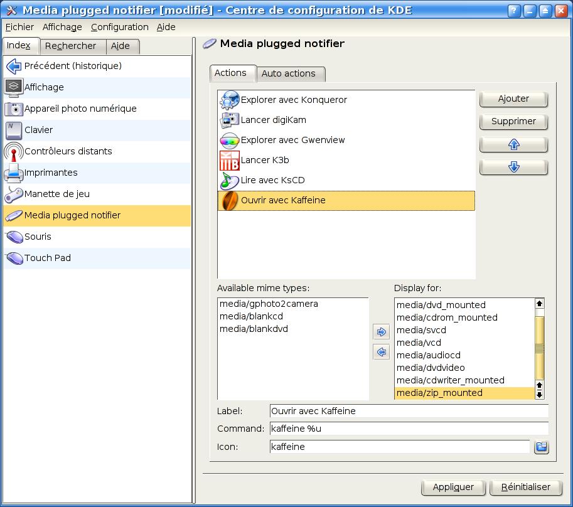Click the Konqueror globe icon in actions list

(230, 100)
